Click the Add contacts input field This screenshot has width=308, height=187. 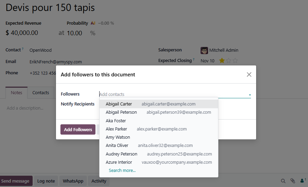point(172,94)
